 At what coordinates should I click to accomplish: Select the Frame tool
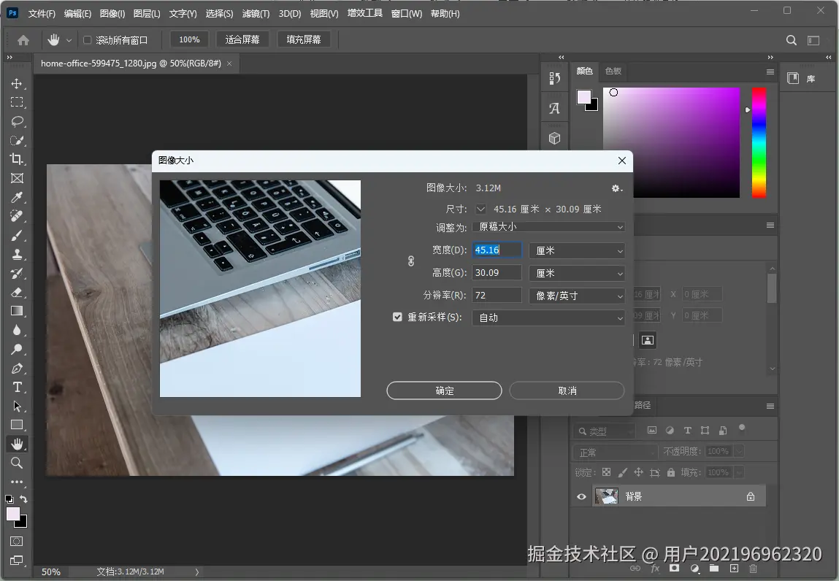coord(17,178)
